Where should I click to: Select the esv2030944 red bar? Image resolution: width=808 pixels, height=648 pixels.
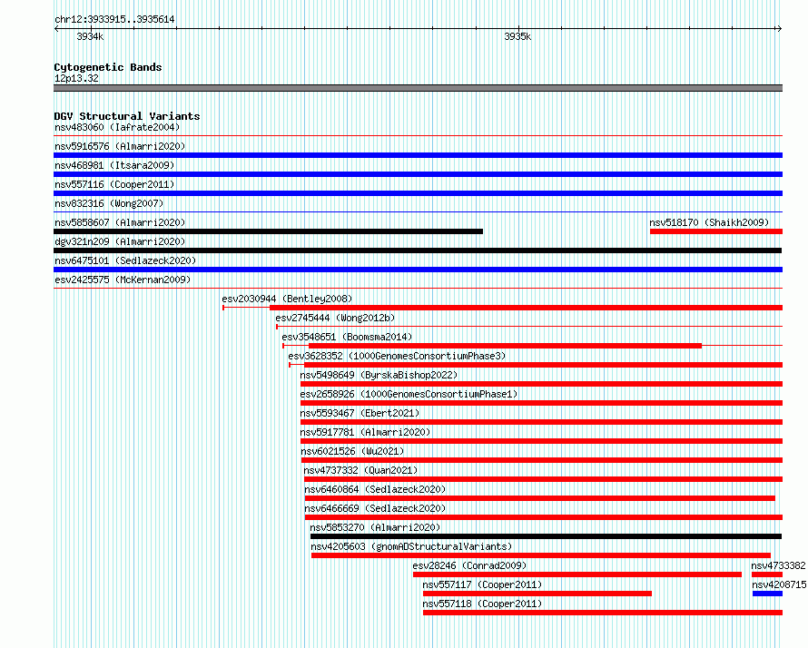[527, 308]
